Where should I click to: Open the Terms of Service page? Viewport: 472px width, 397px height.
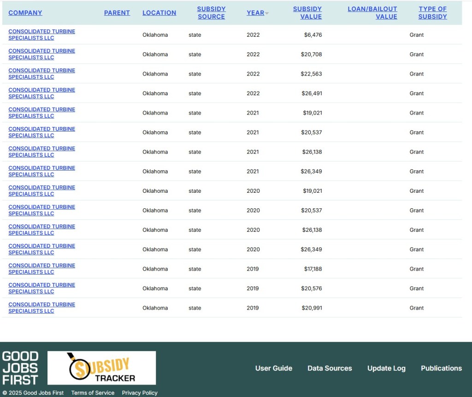point(93,393)
